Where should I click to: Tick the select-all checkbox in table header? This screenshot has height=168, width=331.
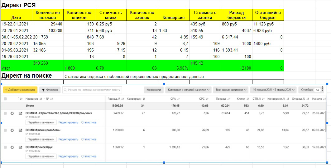5,99
